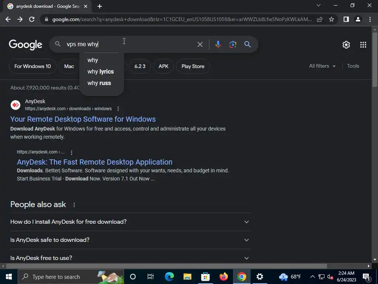Image resolution: width=378 pixels, height=284 pixels.
Task: Show hidden system tray icons
Action: (x=312, y=277)
